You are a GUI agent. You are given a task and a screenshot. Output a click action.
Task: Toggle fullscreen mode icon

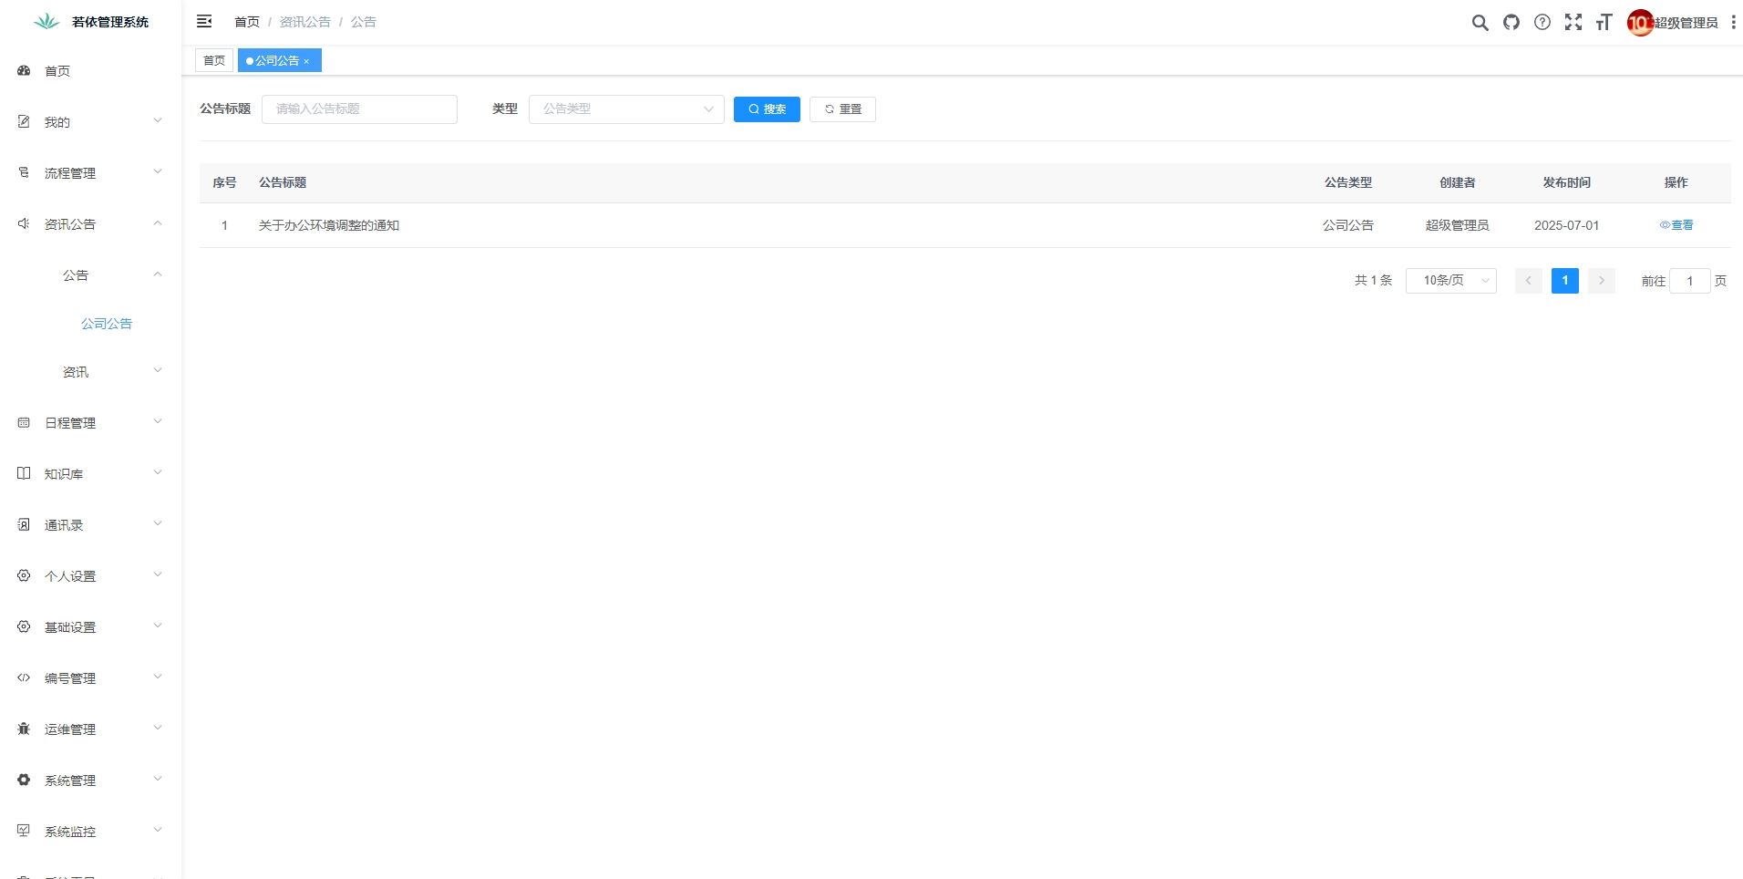(1573, 23)
